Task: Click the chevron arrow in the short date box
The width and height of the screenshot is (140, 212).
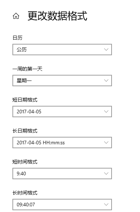Action: pyautogui.click(x=106, y=112)
